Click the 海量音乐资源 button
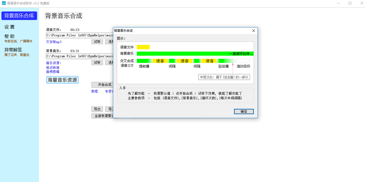Viewport: 365px width, 182px height. coord(62,79)
